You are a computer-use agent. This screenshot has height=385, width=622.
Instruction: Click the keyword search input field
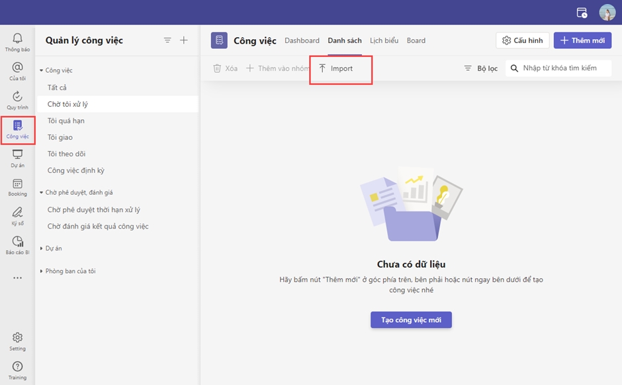pos(562,68)
